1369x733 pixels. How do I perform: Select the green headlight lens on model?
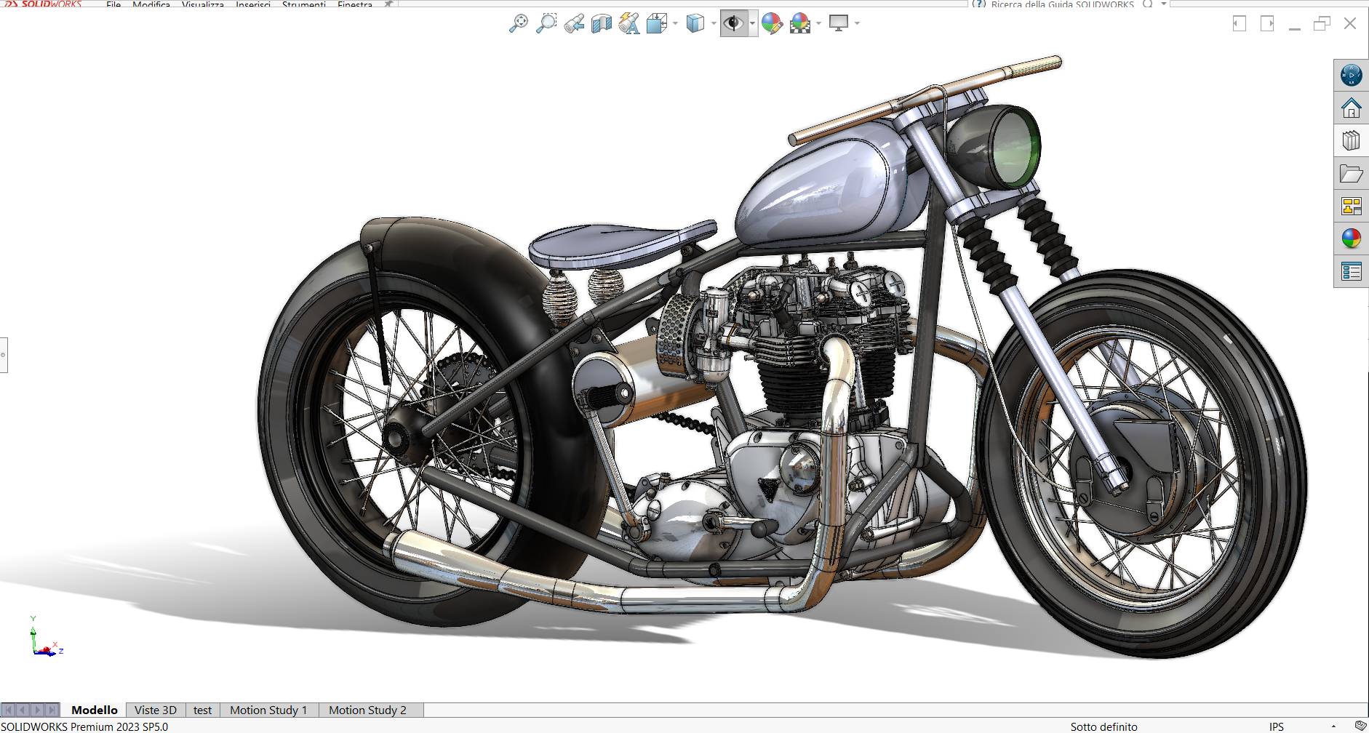point(1015,149)
